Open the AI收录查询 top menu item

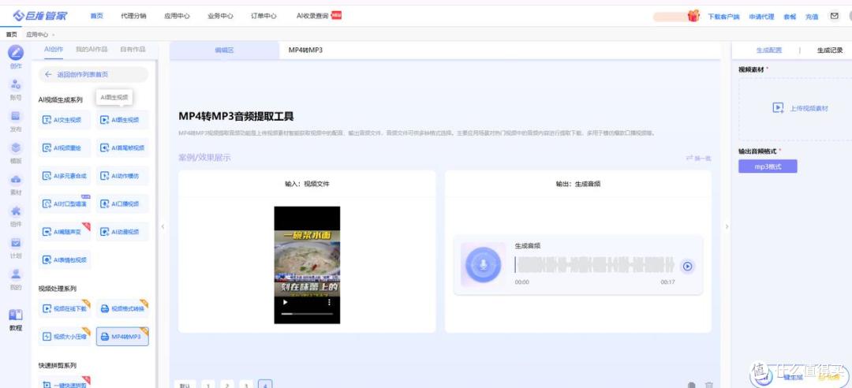tap(312, 17)
